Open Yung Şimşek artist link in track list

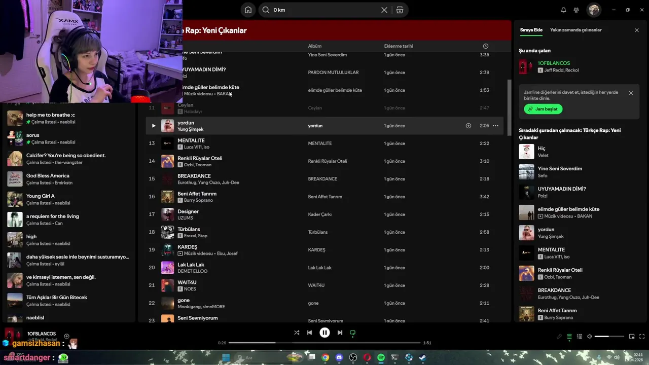tap(190, 129)
